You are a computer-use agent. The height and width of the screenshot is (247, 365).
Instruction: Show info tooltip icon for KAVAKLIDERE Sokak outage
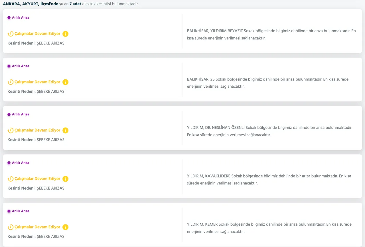(65, 179)
